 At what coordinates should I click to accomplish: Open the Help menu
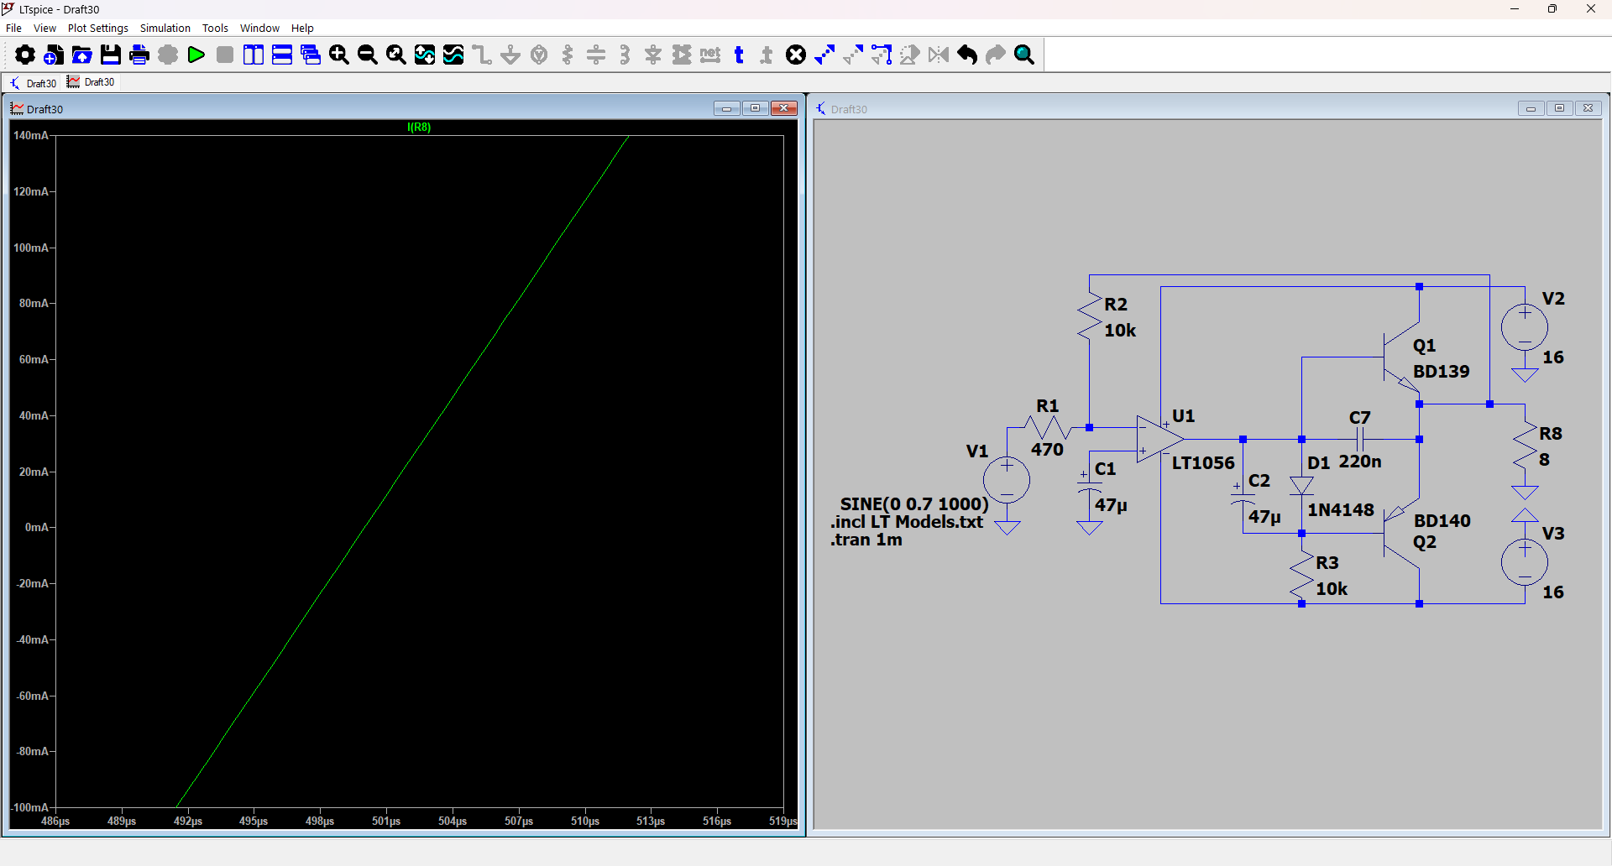[x=302, y=28]
